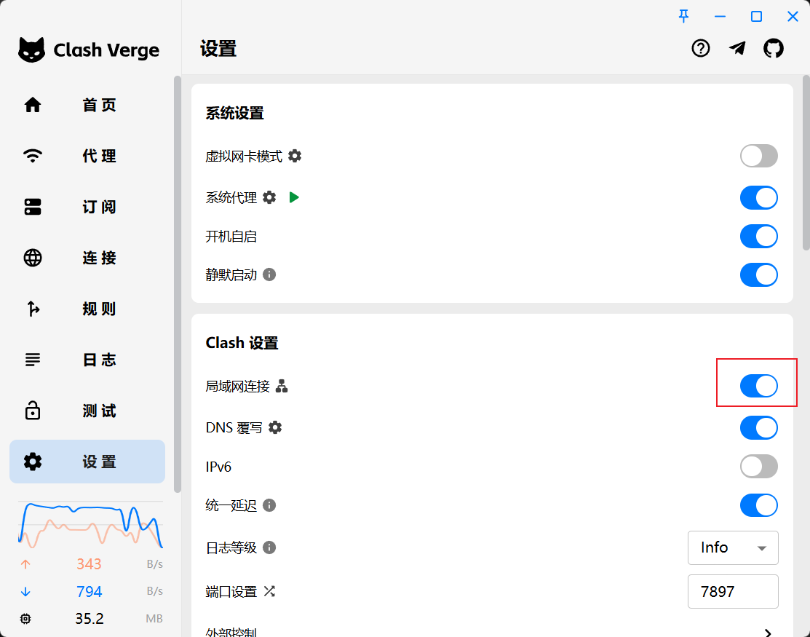Click the pin window icon

[683, 16]
